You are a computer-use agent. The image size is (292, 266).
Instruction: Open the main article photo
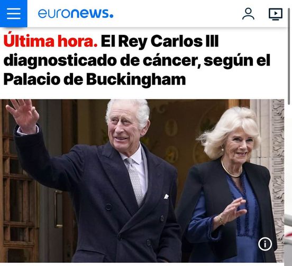coord(142,181)
